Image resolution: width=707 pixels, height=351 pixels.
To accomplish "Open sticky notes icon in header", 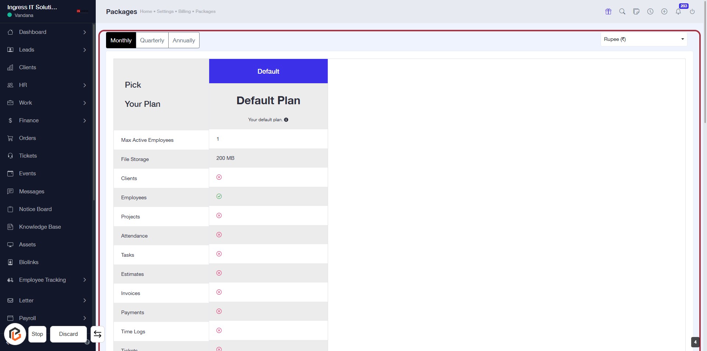I will pos(636,11).
